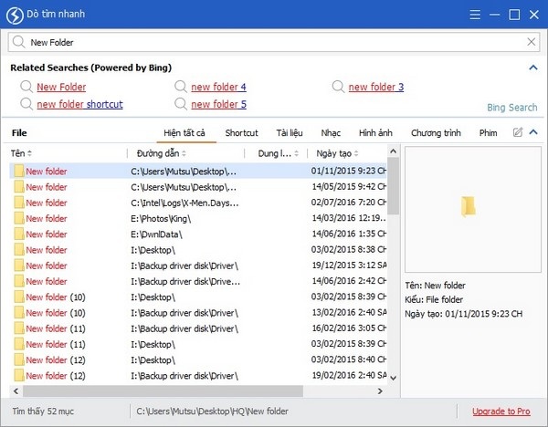Open the 'New Folder' related search link
Screen dimensions: 548x427
pos(61,87)
